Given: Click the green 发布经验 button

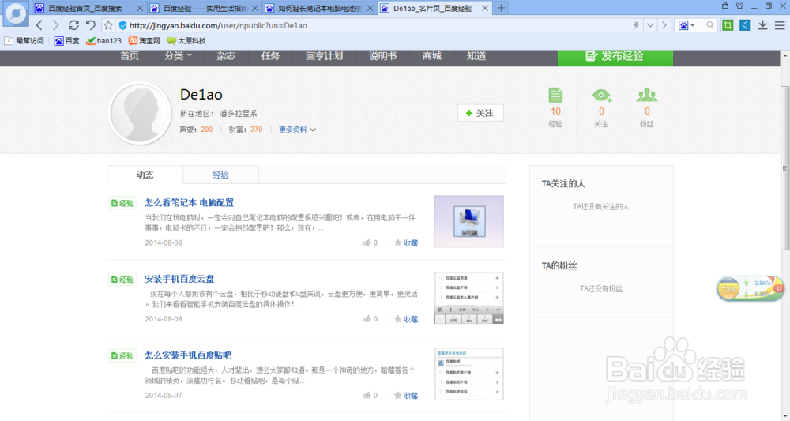Looking at the screenshot, I should pyautogui.click(x=615, y=57).
